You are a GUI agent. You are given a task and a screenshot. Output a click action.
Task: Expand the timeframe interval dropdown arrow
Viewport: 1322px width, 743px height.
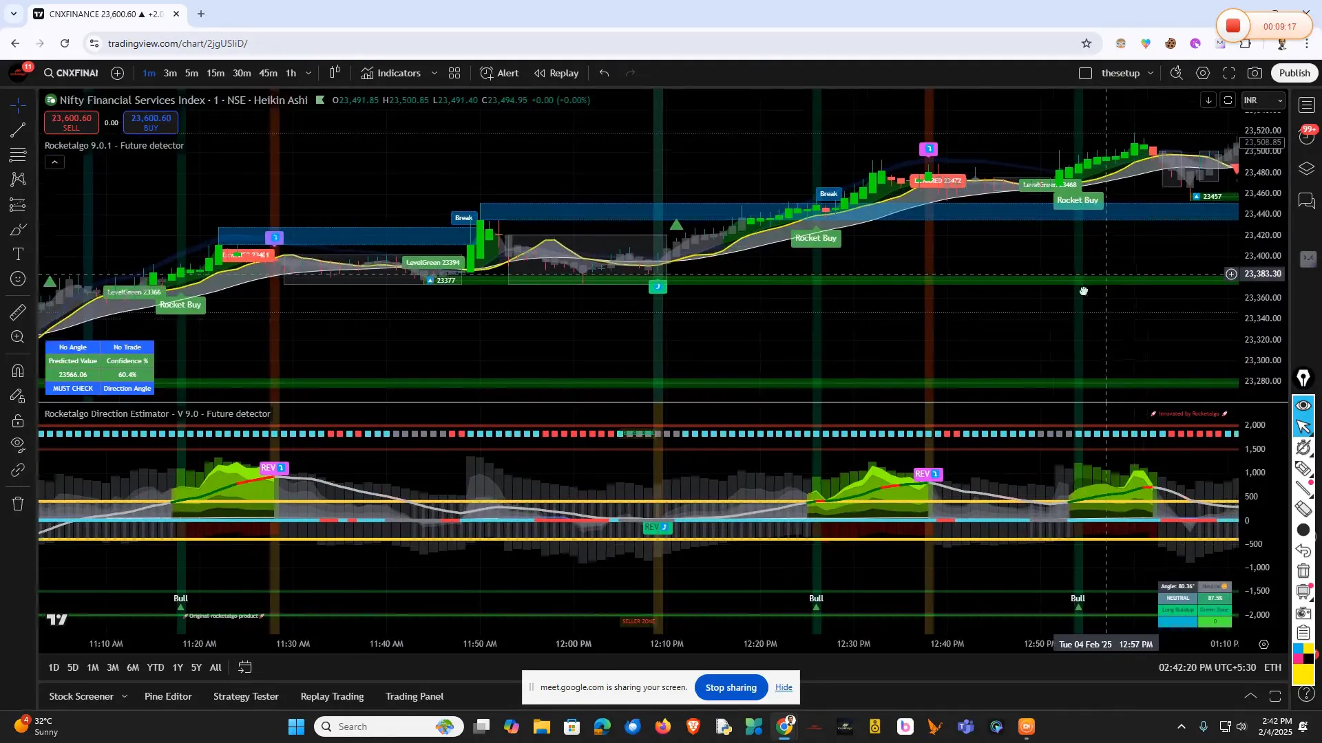coord(308,73)
